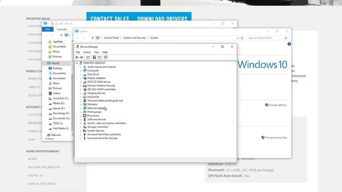The width and height of the screenshot is (342, 192).
Task: Click the Audio inputs and outputs device icon
Action: [x=85, y=67]
